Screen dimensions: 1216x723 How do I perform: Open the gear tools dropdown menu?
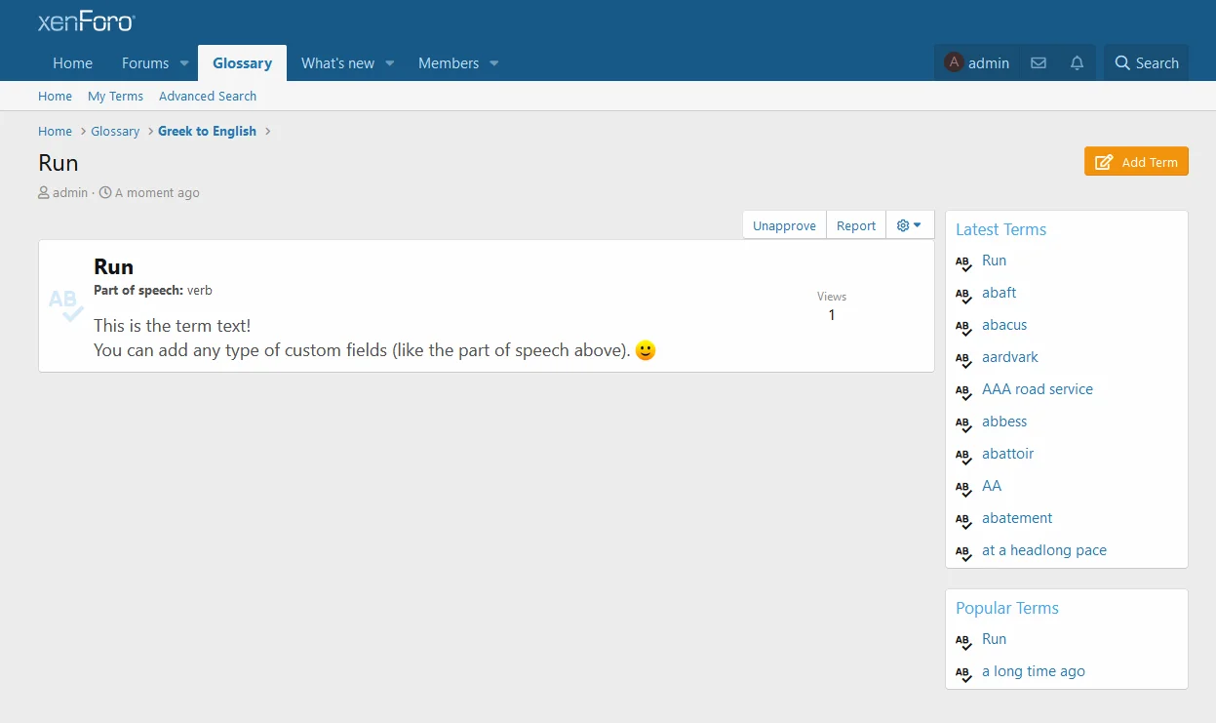[910, 225]
